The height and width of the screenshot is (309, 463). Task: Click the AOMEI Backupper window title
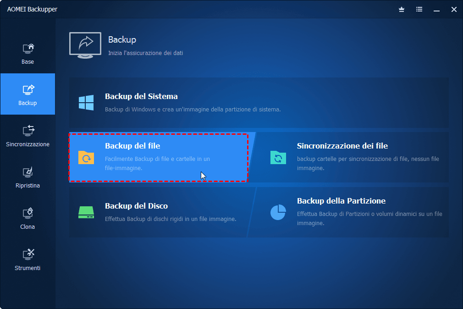[32, 9]
